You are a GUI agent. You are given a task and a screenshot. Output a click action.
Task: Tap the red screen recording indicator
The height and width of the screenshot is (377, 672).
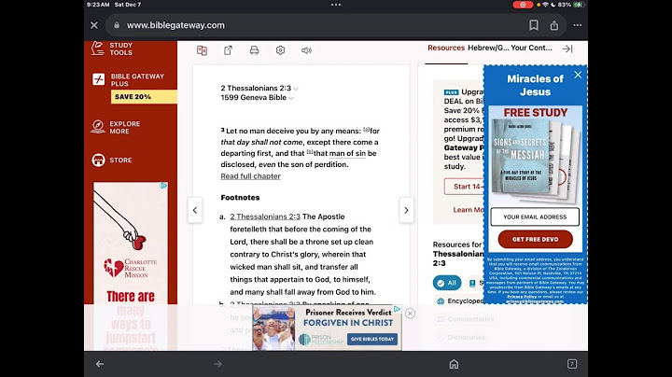(x=523, y=5)
